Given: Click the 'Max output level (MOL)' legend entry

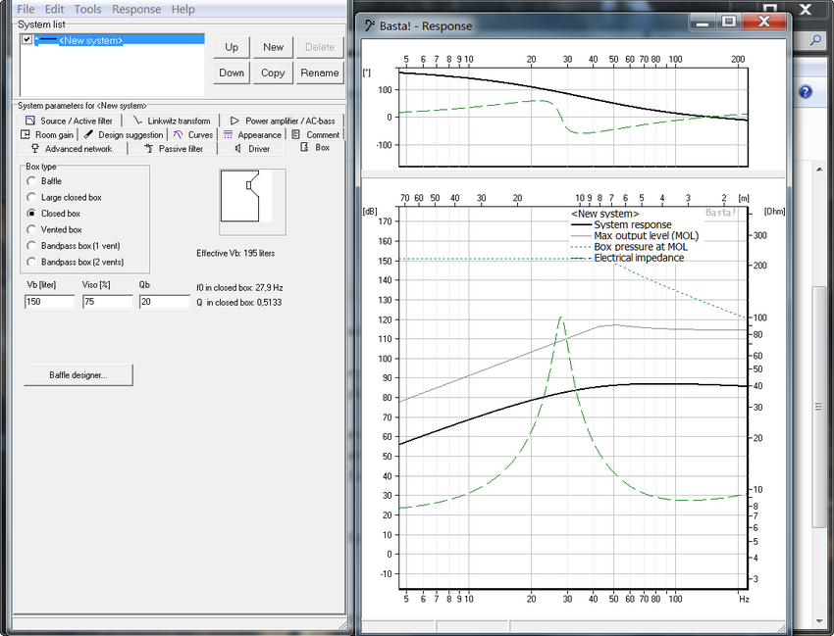Looking at the screenshot, I should pos(647,236).
